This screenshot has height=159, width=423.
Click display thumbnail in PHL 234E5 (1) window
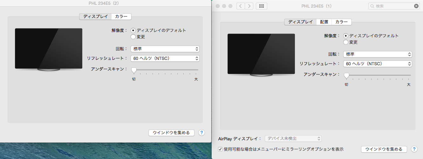pyautogui.click(x=261, y=55)
